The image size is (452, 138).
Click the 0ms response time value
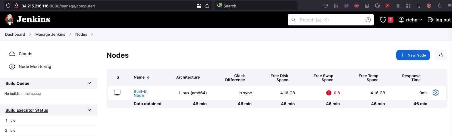(x=423, y=93)
